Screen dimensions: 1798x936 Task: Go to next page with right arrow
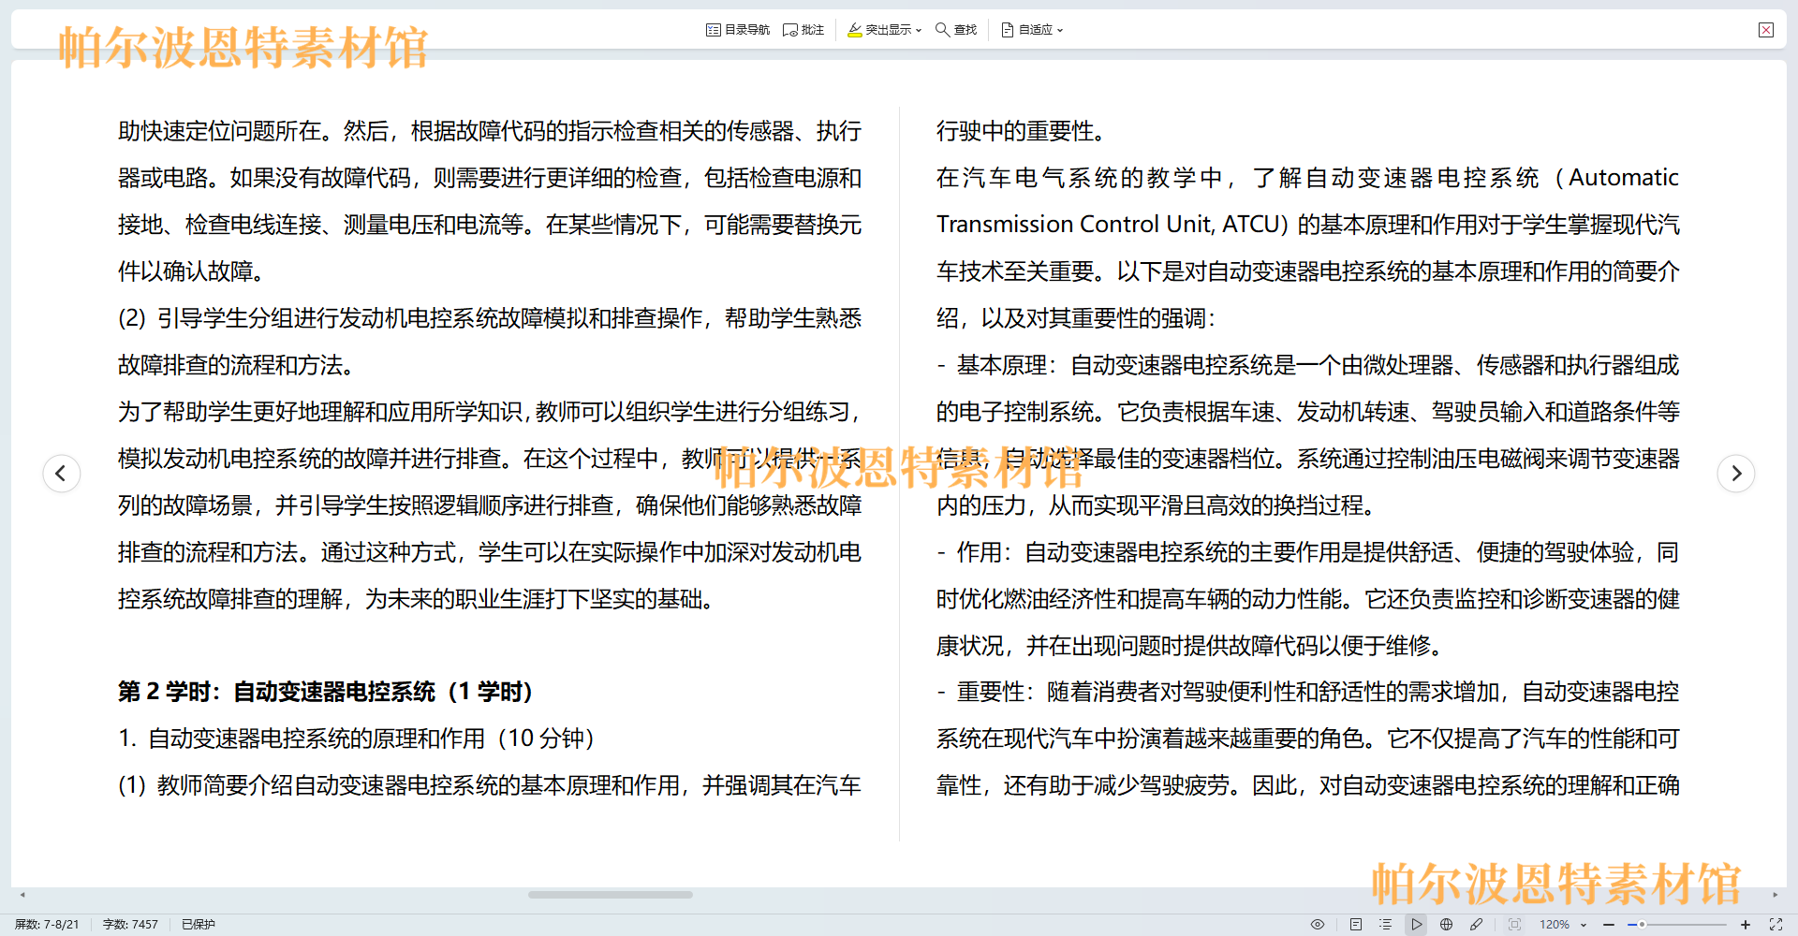(1736, 473)
